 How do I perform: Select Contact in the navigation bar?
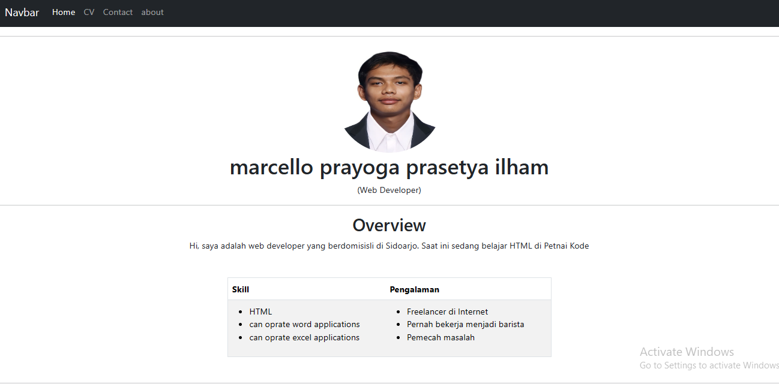click(118, 12)
